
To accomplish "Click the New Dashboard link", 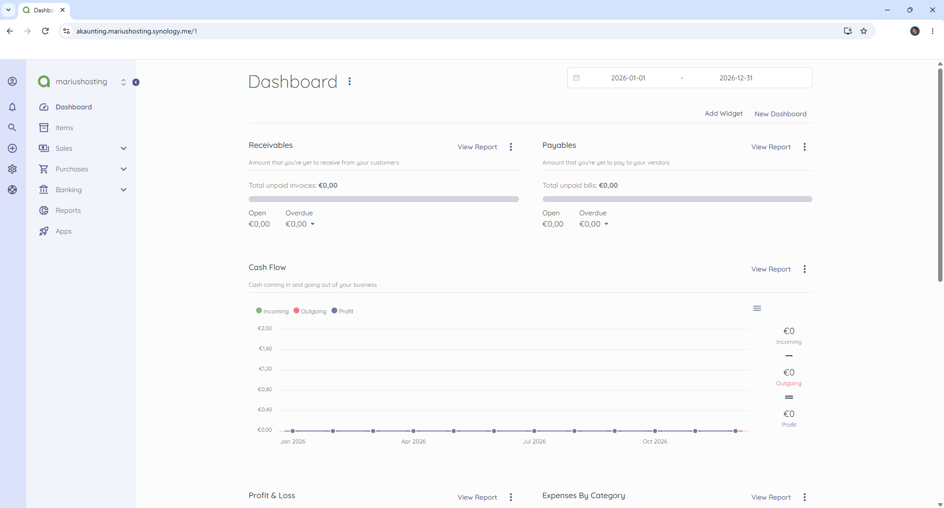I will coord(781,114).
